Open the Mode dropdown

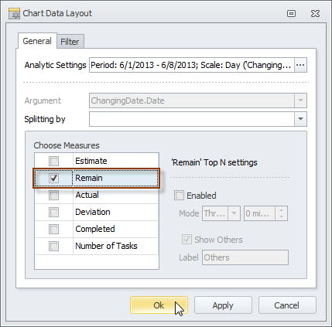coord(234,213)
